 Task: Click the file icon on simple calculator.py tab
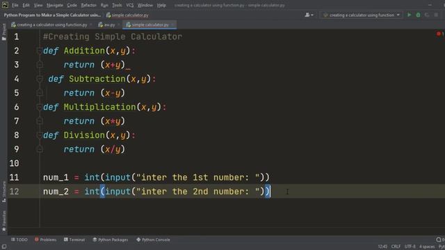coord(128,25)
